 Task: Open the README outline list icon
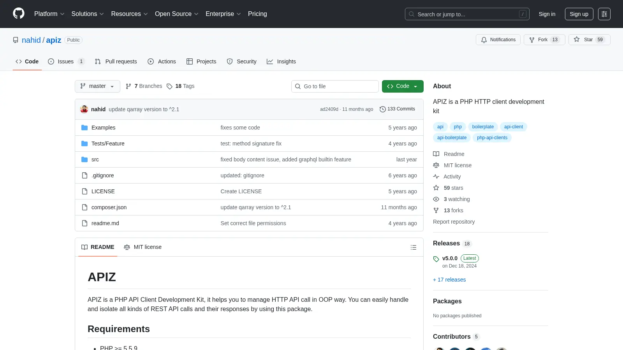point(414,247)
